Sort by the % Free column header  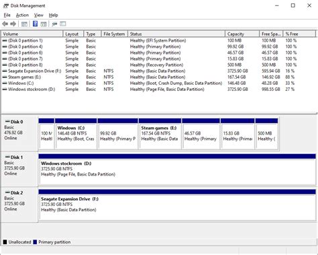pos(299,34)
